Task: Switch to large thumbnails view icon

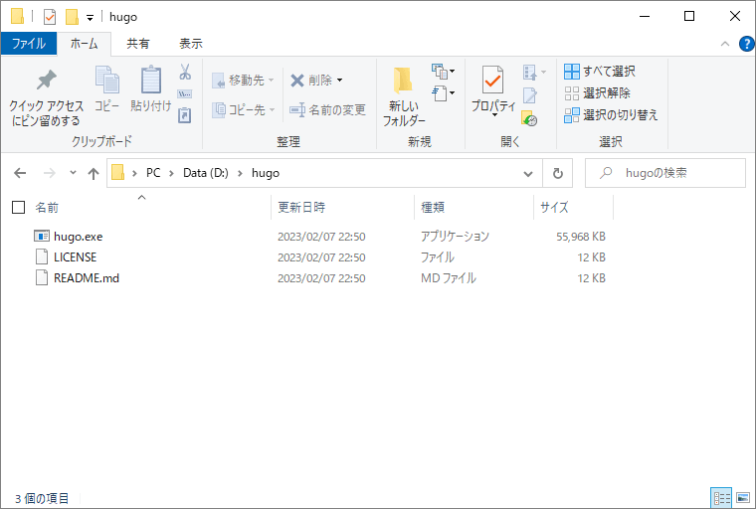Action: [740, 497]
